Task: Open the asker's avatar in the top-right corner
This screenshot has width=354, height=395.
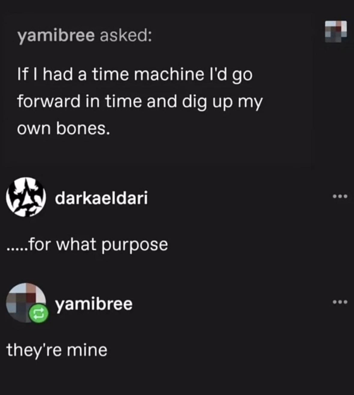Action: [x=336, y=31]
